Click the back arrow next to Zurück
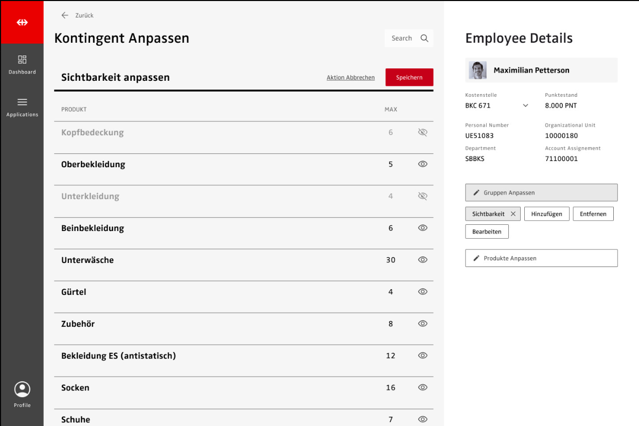Viewport: 639px width, 426px height. pyautogui.click(x=65, y=15)
